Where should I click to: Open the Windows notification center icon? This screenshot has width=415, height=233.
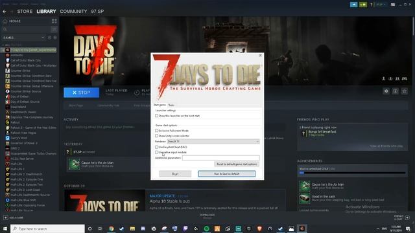pyautogui.click(x=408, y=228)
